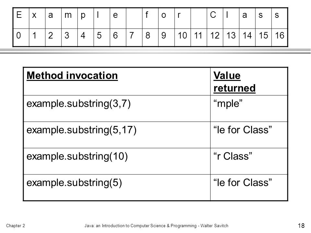311x233 pixels.
Task: Click the letter 'E' cell at index 0
Action: point(21,18)
